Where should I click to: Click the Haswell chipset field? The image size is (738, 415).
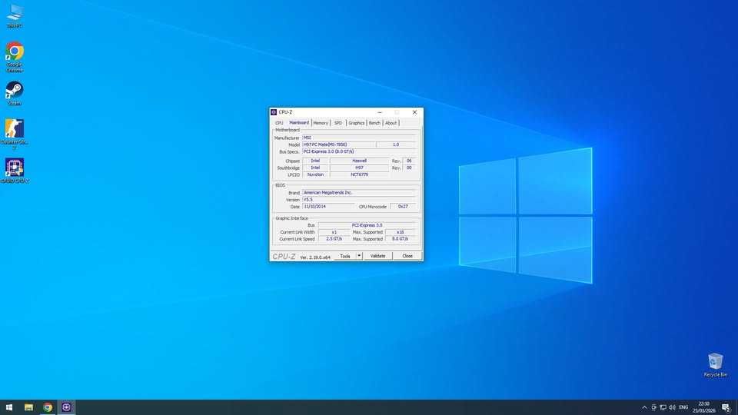pyautogui.click(x=359, y=161)
